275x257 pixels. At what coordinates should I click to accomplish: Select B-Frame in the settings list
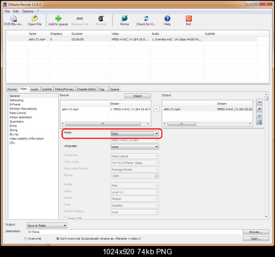click(15, 105)
